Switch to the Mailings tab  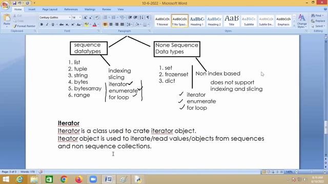(90, 9)
